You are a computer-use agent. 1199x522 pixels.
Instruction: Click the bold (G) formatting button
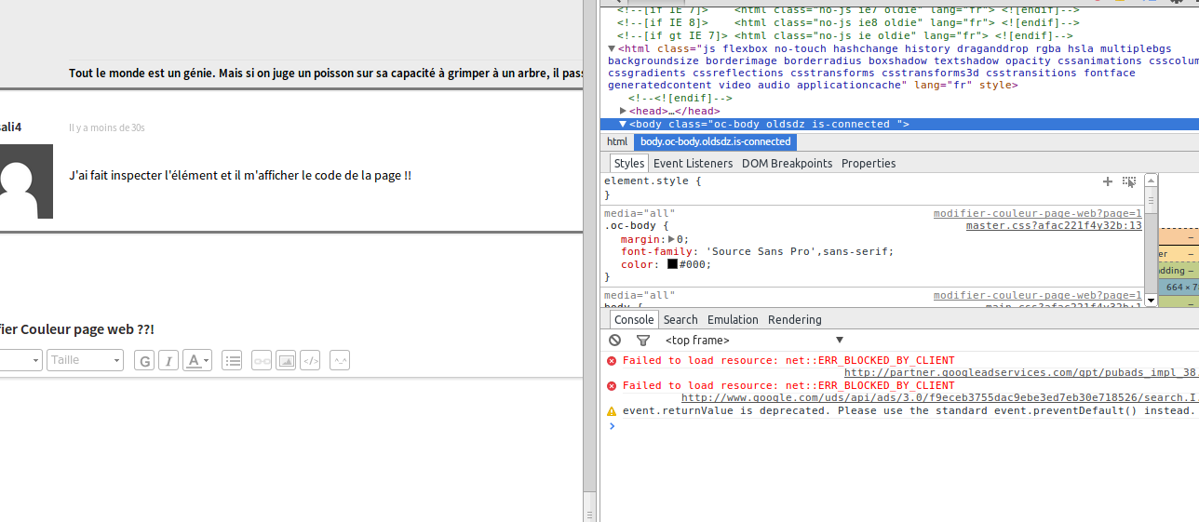tap(144, 361)
